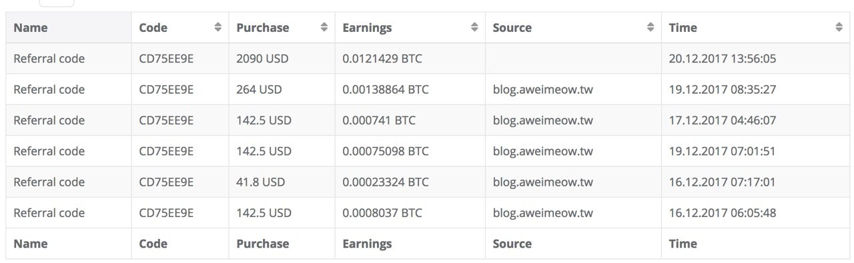Select the 0.0008037 BTC earnings cell
854x263 pixels.
pos(410,213)
